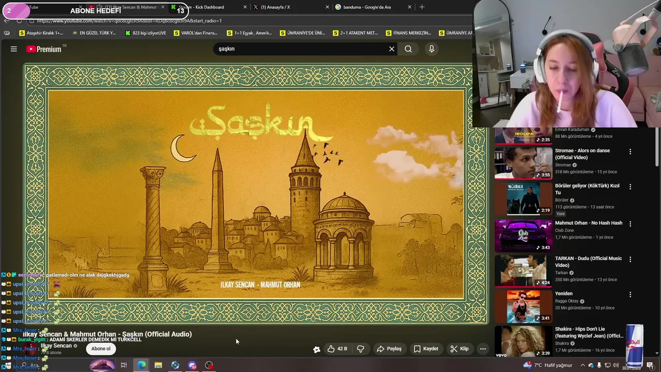Open options menu for TARKAN - Dudu
This screenshot has height=372, width=661.
[630, 259]
